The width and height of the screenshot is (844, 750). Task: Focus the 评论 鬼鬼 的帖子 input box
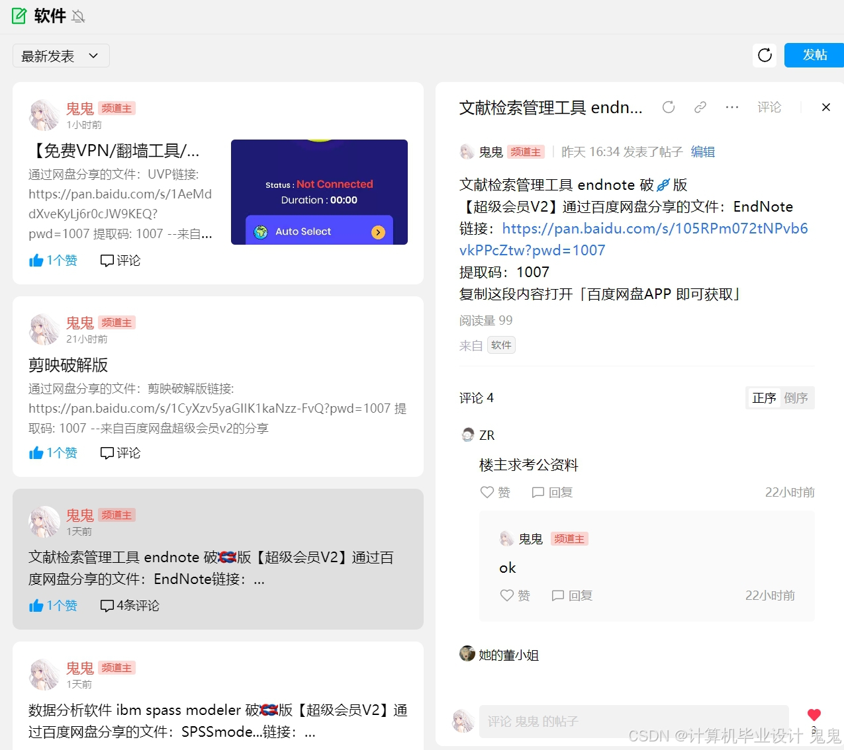point(633,722)
